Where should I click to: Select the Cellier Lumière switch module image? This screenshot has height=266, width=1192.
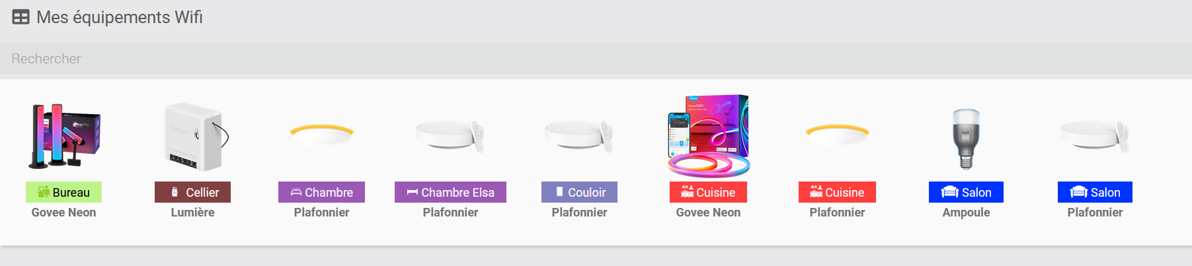pos(193,136)
